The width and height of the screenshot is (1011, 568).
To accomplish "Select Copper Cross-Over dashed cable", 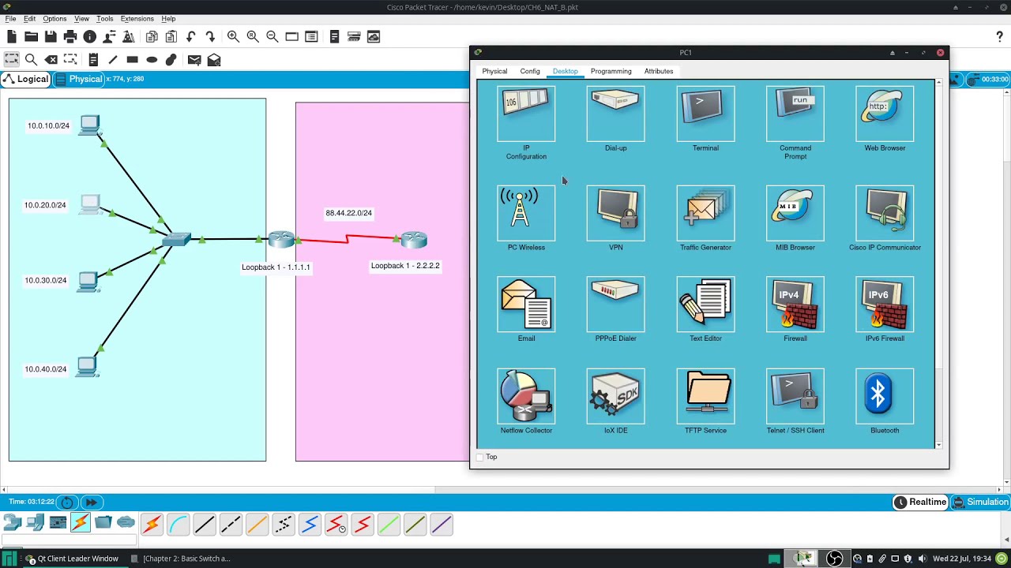I will click(x=231, y=524).
